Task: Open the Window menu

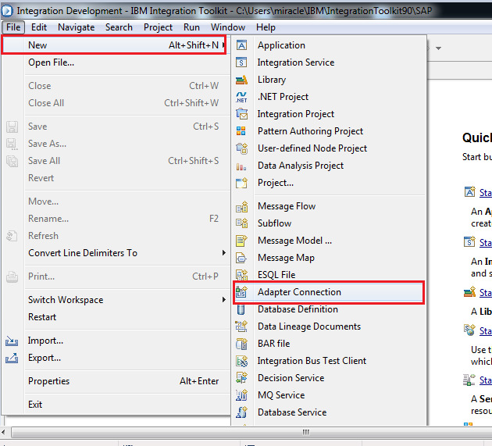Action: tap(228, 27)
